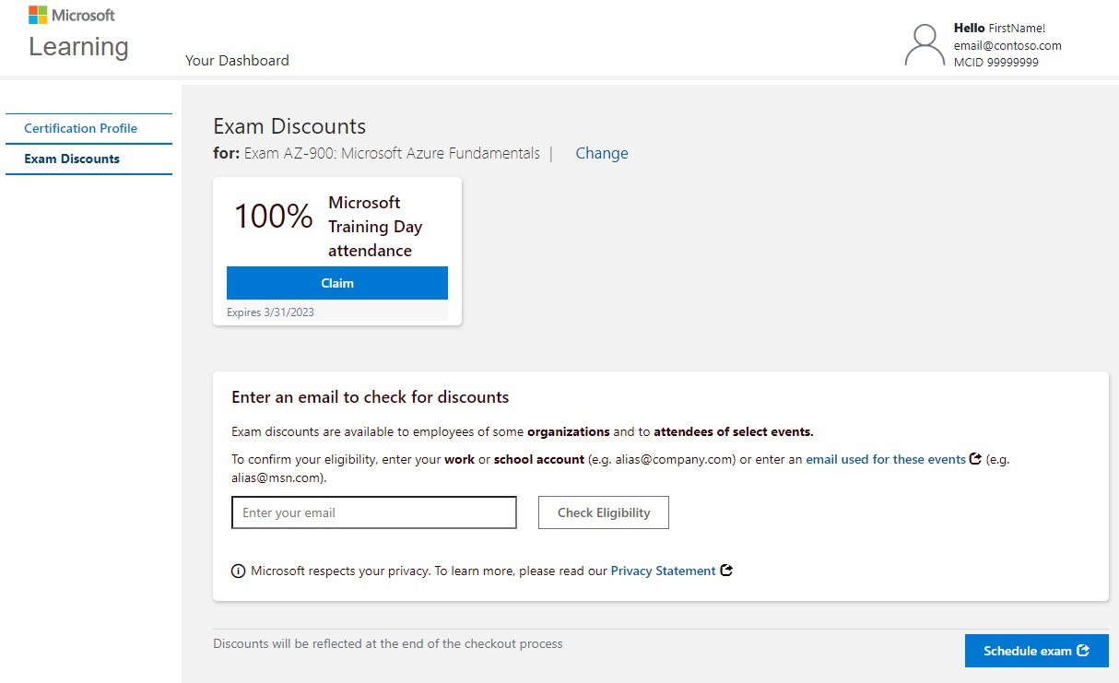Open Your Dashboard from the top navigation
This screenshot has width=1119, height=683.
pyautogui.click(x=237, y=60)
